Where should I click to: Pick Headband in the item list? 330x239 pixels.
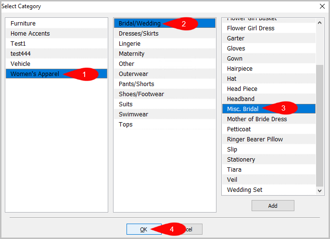pos(269,99)
